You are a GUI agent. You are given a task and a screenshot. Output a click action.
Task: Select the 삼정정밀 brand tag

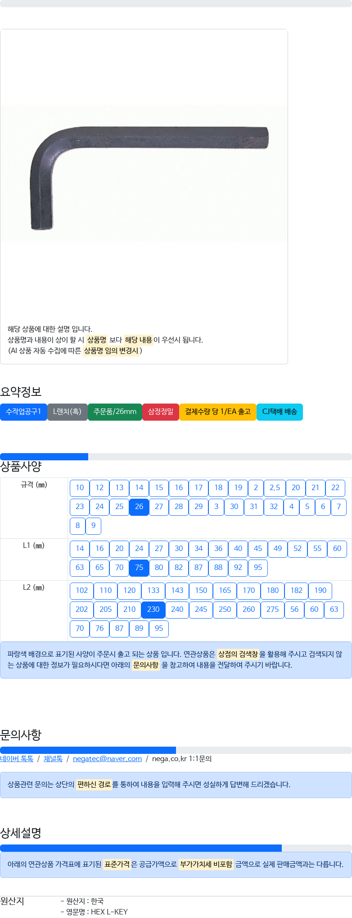[x=161, y=412]
